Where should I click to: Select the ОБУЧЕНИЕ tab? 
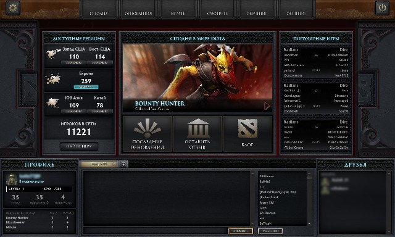pyautogui.click(x=257, y=9)
